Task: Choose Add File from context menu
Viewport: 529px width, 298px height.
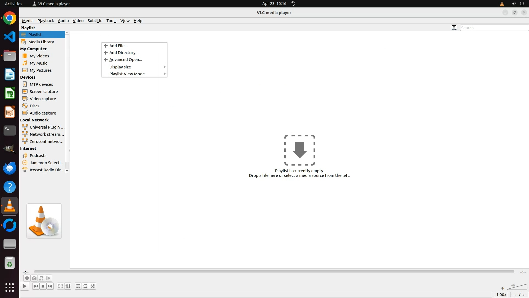Action: click(x=118, y=46)
